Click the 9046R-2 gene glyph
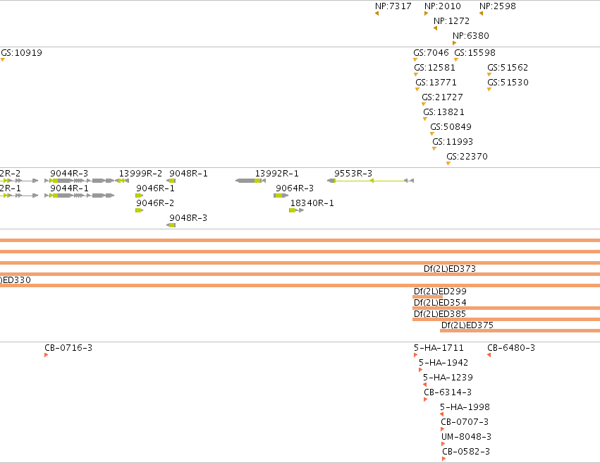This screenshot has height=463, width=600. click(x=140, y=210)
